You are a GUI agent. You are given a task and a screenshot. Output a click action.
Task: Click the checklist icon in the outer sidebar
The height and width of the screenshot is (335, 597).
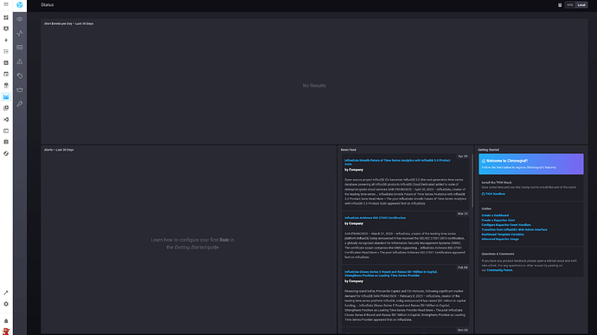[6, 51]
